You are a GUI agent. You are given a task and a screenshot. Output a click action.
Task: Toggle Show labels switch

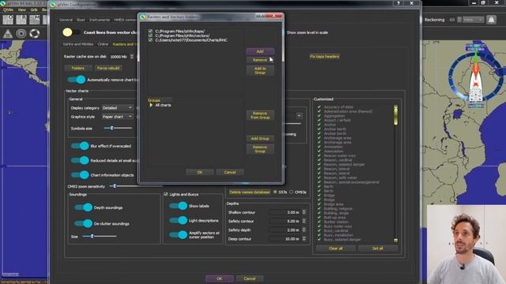[178, 206]
